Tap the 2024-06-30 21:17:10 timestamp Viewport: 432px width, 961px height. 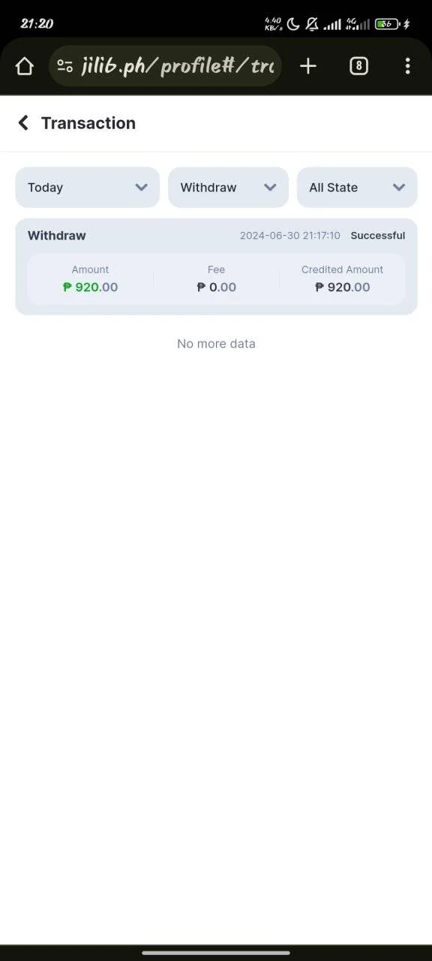290,236
